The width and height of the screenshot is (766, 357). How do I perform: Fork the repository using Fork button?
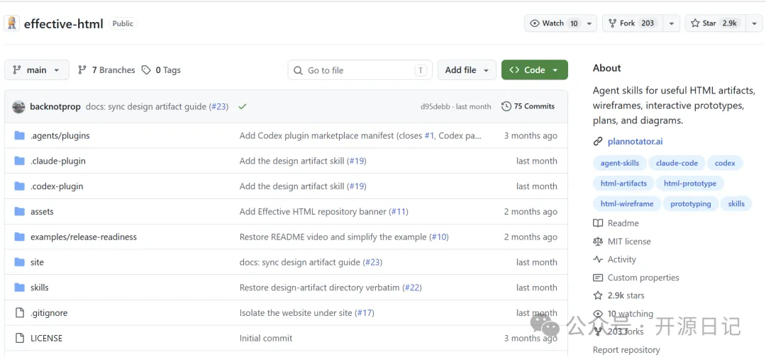[633, 23]
